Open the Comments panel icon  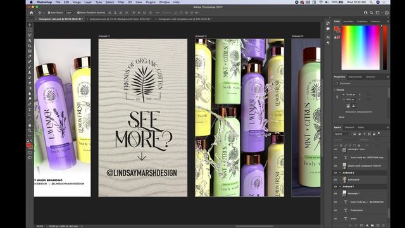coord(328,29)
